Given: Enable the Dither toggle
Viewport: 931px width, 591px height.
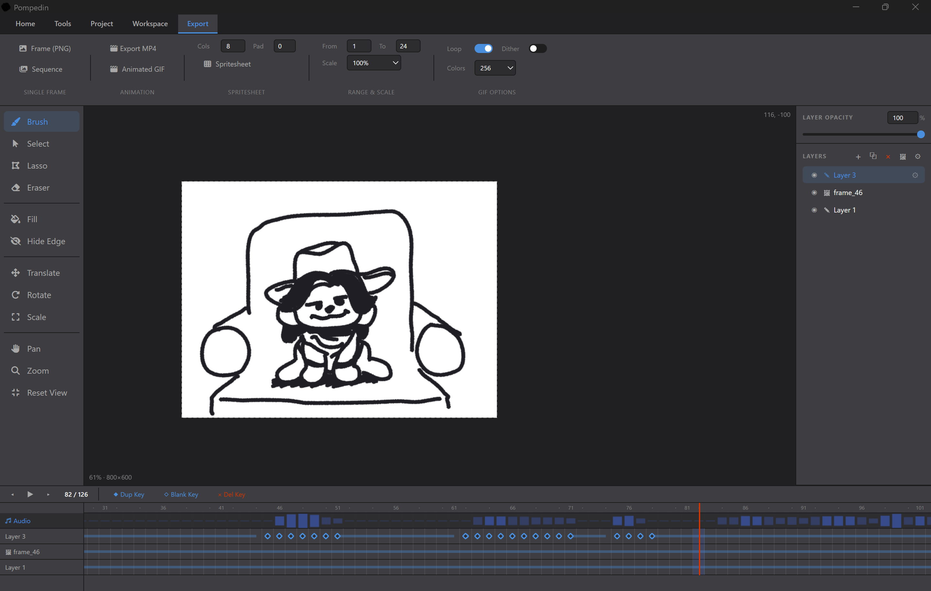Looking at the screenshot, I should [x=537, y=49].
